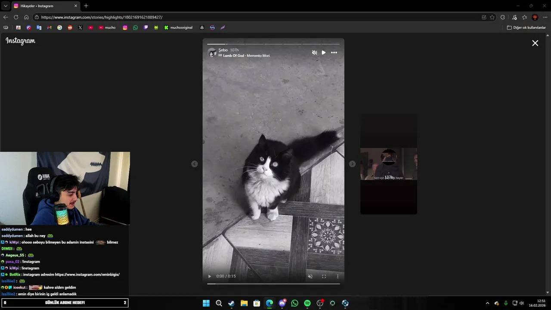Open Şebo's profile picture in story header
Image resolution: width=551 pixels, height=310 pixels.
pyautogui.click(x=212, y=53)
